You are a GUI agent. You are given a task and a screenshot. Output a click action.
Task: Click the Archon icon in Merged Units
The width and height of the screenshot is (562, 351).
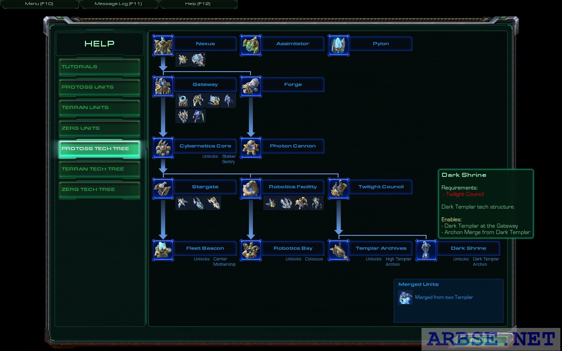click(x=405, y=297)
